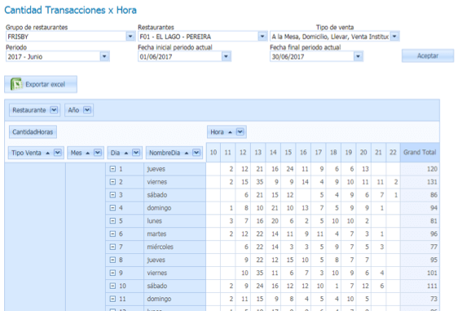Open the Periodo dropdown arrow
458x311 pixels.
104,56
